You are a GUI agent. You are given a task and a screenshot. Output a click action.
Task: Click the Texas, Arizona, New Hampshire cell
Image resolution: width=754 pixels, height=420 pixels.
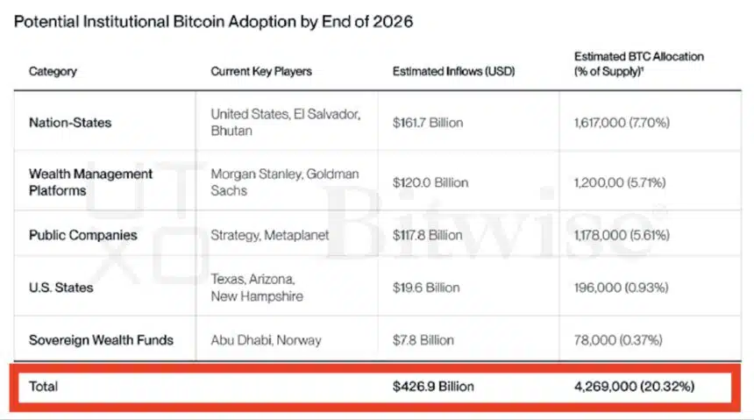(257, 288)
